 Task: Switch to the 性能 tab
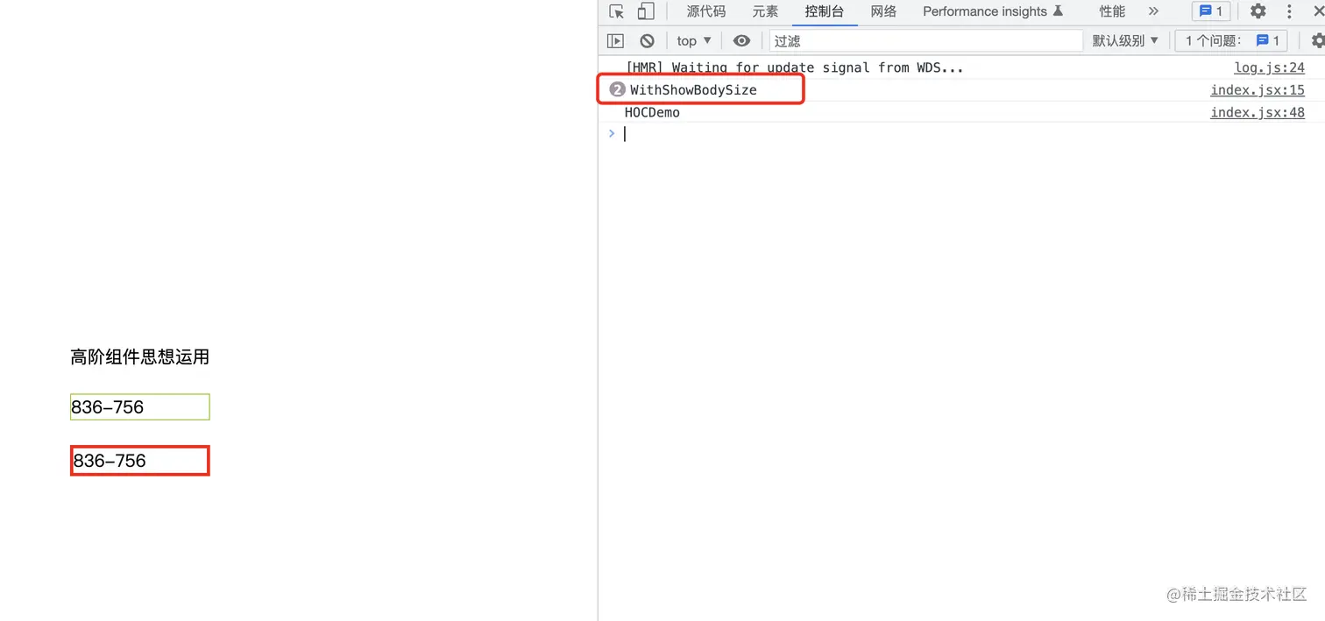point(1112,11)
